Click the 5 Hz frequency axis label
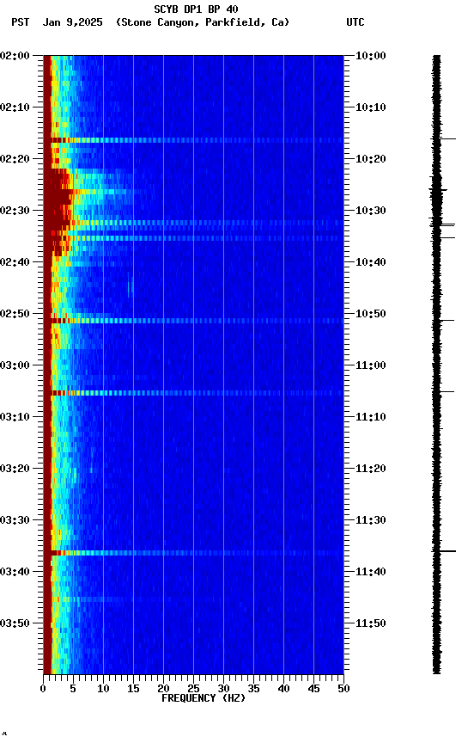Viewport: 474px width, 743px height. 73,689
